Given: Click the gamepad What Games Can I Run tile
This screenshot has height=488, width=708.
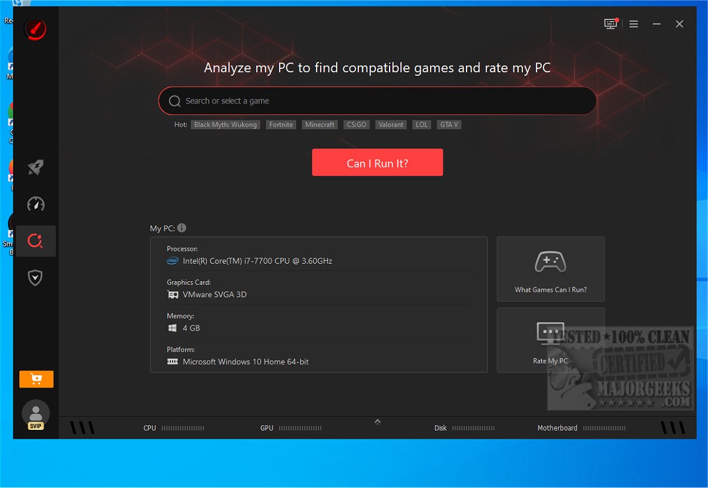Looking at the screenshot, I should click(551, 269).
